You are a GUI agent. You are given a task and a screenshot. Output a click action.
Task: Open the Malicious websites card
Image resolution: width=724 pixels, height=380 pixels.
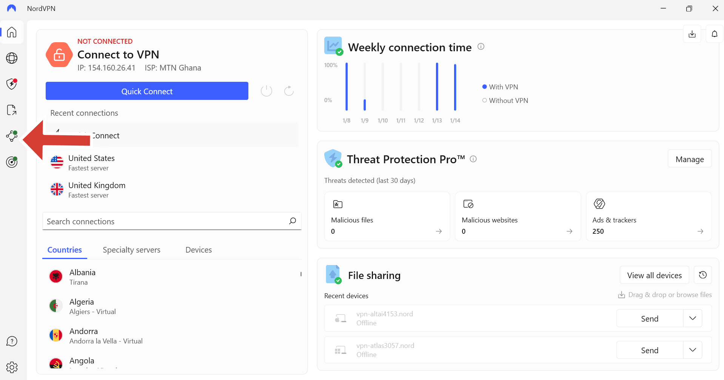518,216
